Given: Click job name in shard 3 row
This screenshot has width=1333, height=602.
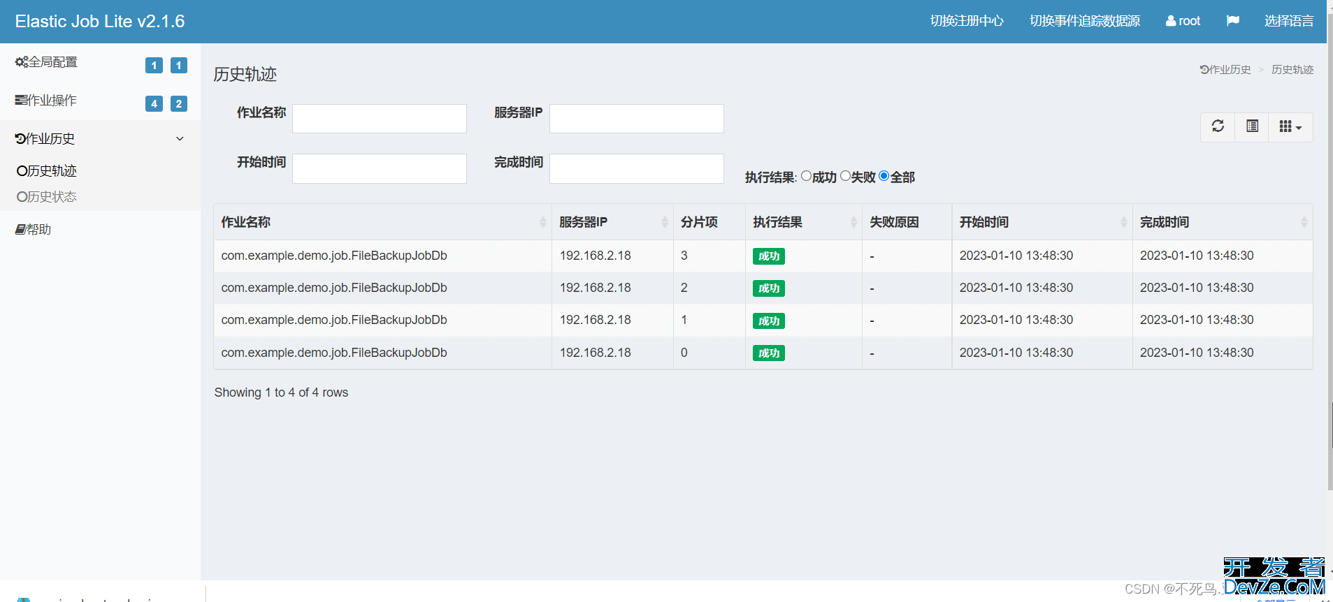Looking at the screenshot, I should click(x=334, y=256).
